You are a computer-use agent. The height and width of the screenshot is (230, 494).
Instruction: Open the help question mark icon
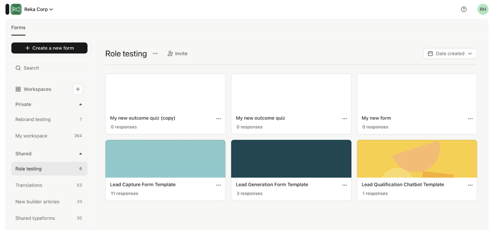click(x=463, y=9)
